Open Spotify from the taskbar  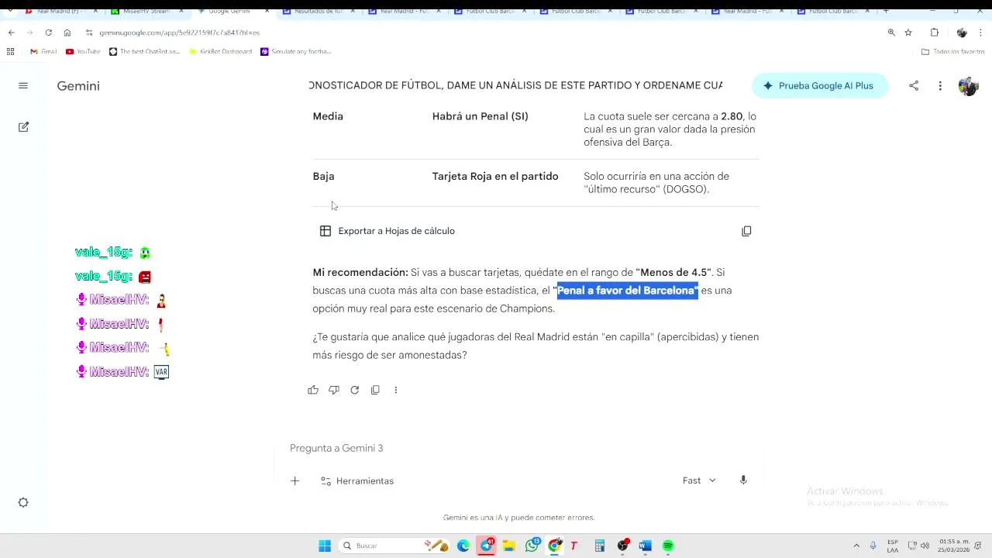click(668, 546)
